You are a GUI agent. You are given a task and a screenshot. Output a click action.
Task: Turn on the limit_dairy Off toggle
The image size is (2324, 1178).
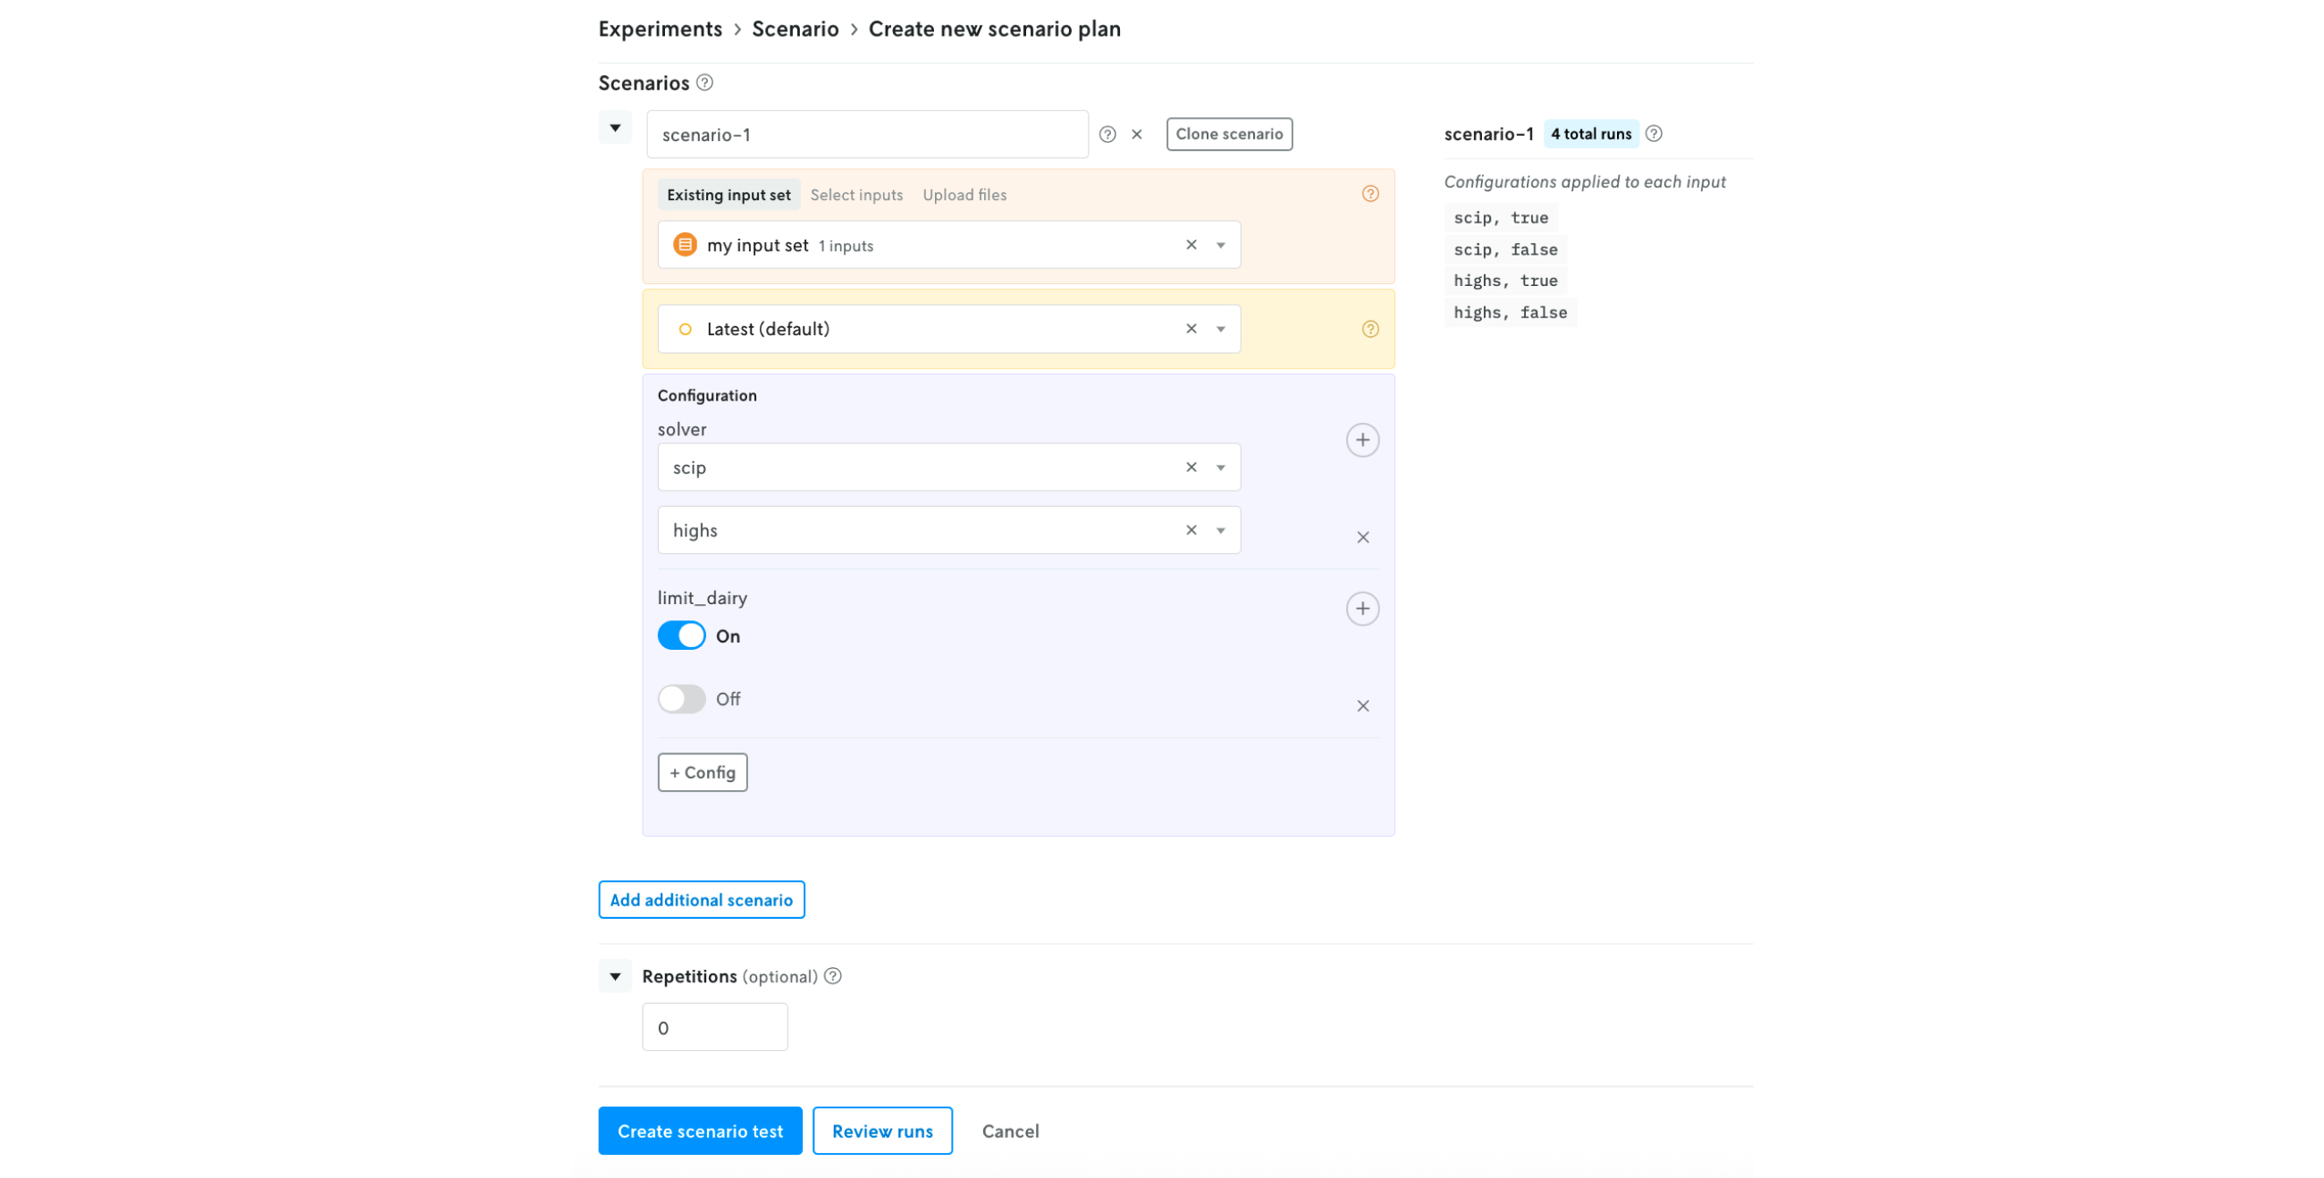(x=681, y=699)
